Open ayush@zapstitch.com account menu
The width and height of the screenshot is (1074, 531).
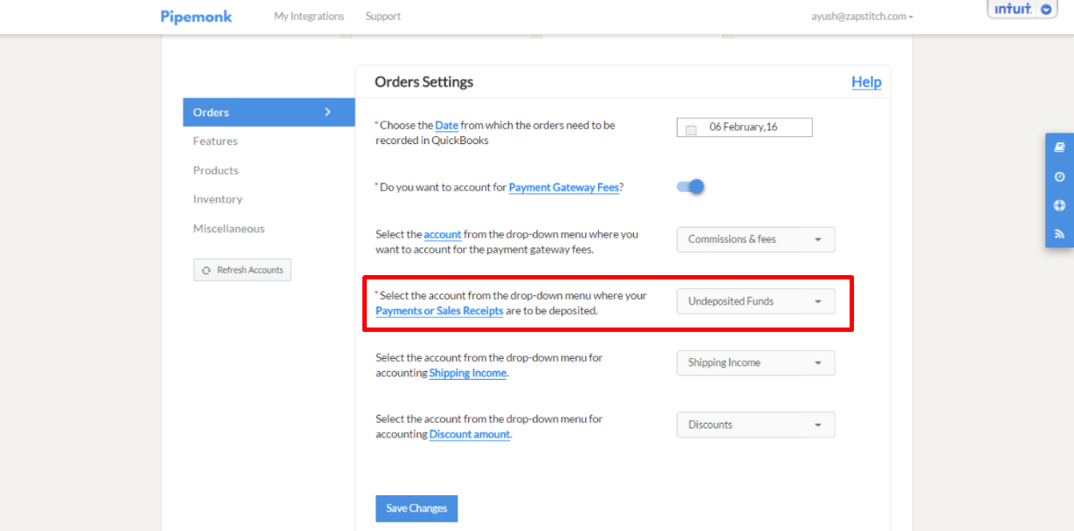pos(862,16)
